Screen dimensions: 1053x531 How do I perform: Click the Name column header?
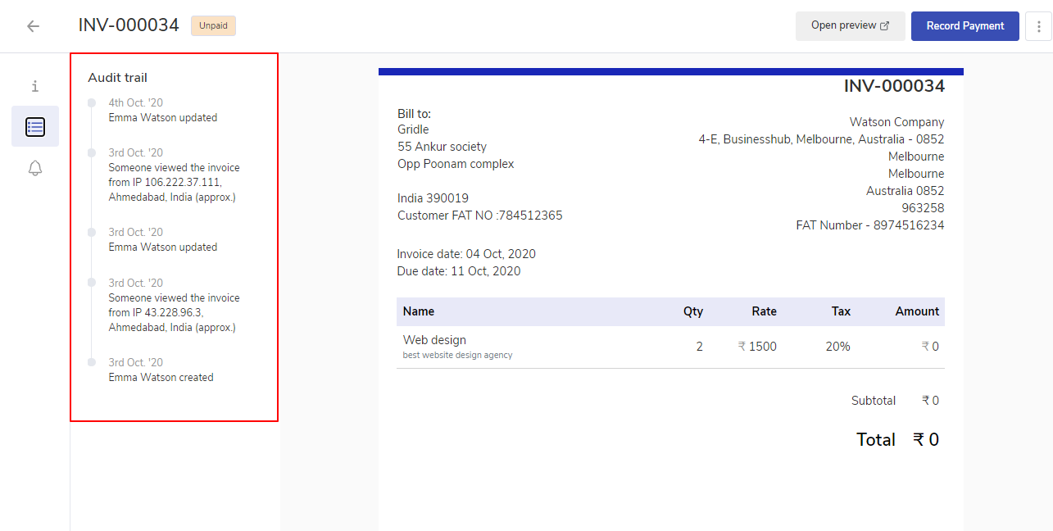pyautogui.click(x=419, y=311)
